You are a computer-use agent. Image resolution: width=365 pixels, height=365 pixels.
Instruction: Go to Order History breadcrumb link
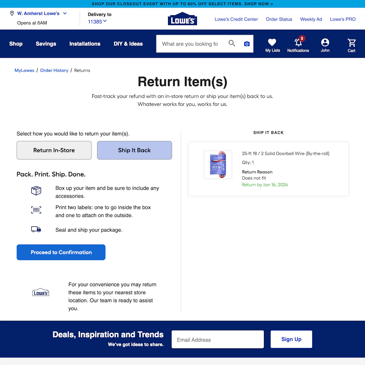point(54,70)
